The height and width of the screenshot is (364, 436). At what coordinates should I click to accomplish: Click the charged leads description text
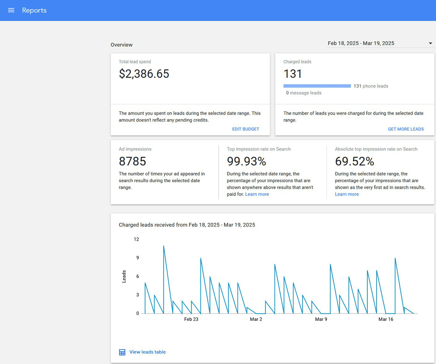(x=354, y=116)
